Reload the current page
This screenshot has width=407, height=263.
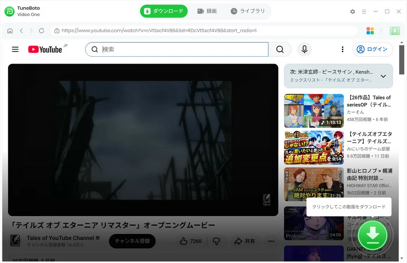42,31
